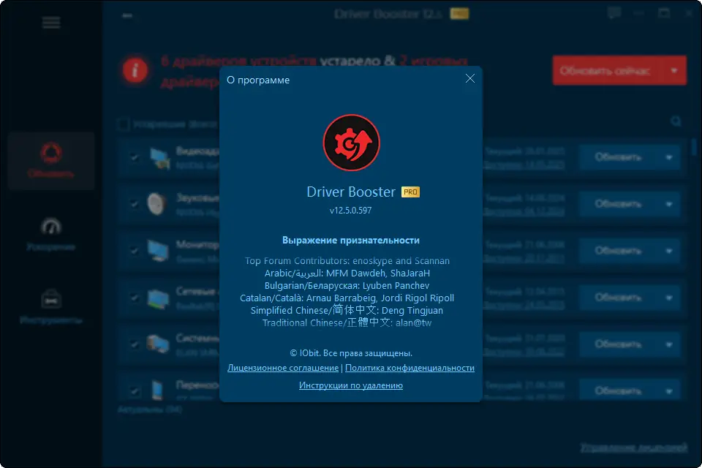Click Обновить button in the Видеоадаптеры row

click(x=619, y=157)
